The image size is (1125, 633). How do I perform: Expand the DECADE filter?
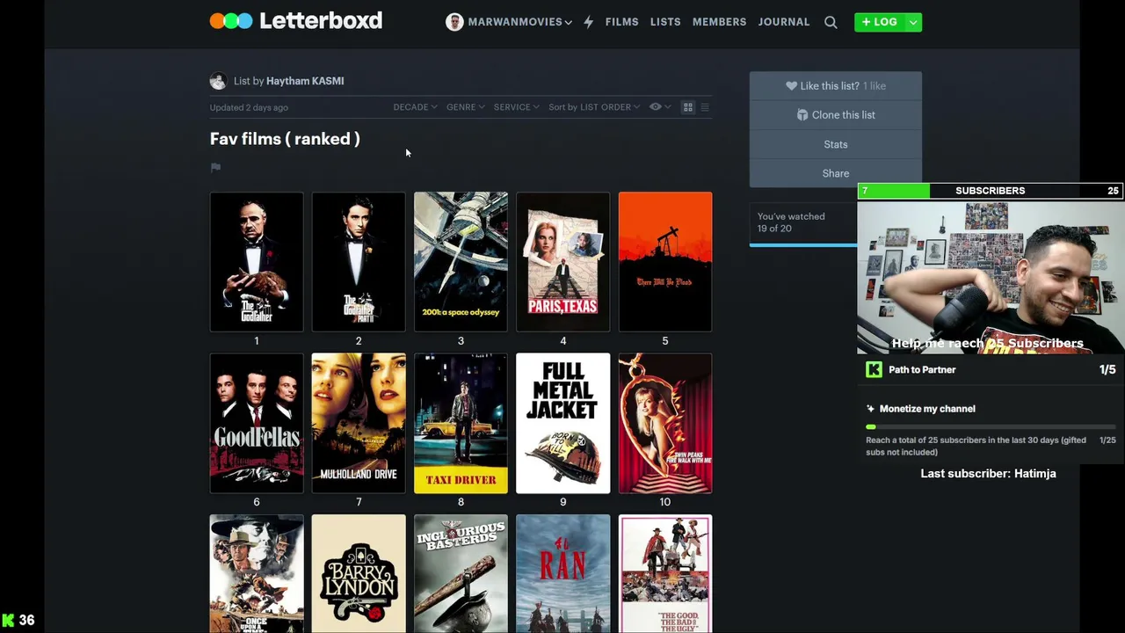click(x=415, y=107)
